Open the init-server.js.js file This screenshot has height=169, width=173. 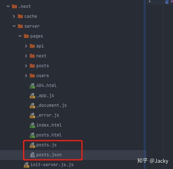(x=52, y=165)
